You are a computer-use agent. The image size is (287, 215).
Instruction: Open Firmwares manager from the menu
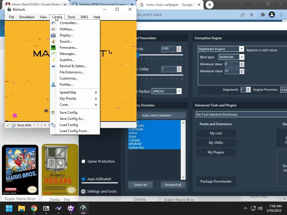click(75, 48)
